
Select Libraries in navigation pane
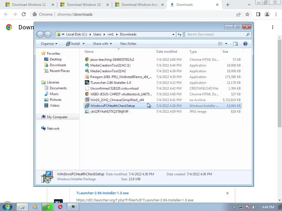pyautogui.click(x=53, y=82)
